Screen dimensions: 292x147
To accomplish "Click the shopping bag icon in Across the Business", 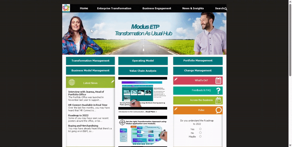I will click(218, 100).
